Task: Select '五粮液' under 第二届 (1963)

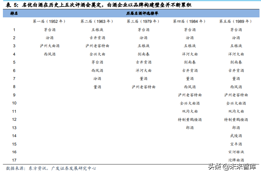Action: tap(97, 30)
